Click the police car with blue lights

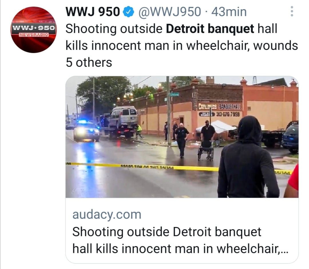(x=86, y=131)
